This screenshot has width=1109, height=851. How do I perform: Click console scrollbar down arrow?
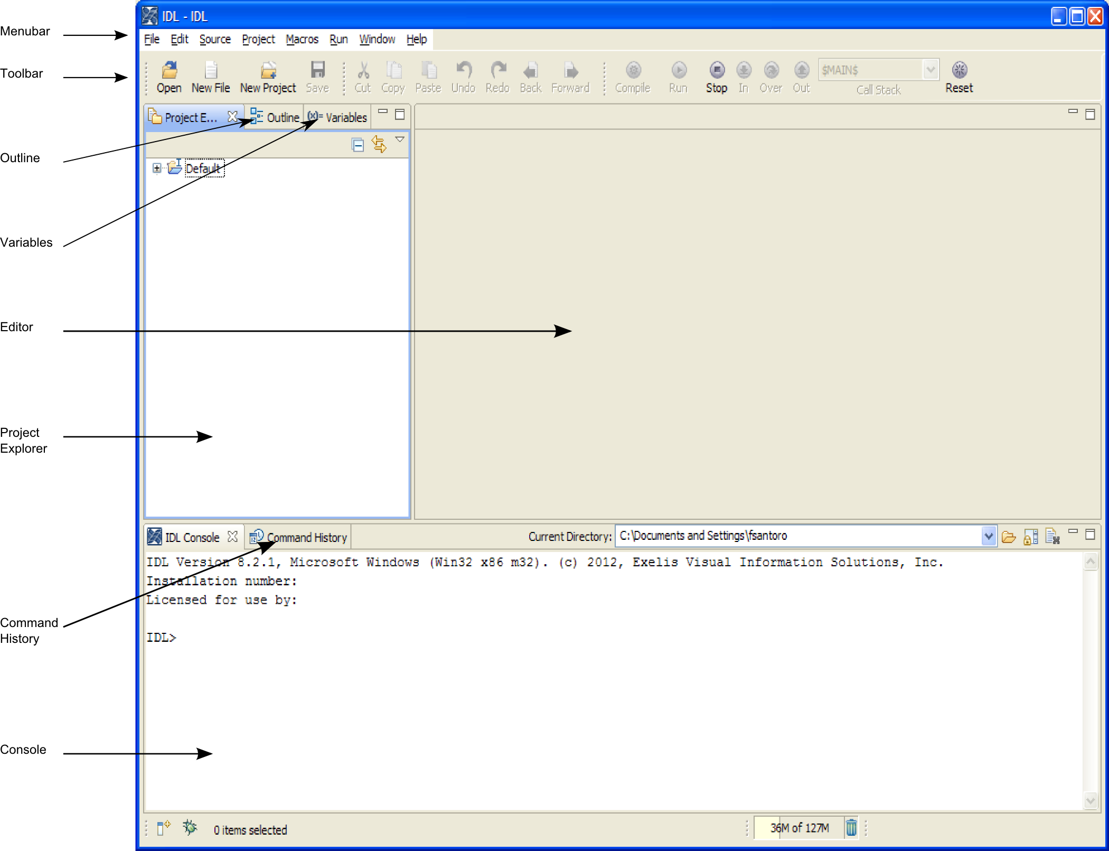pos(1091,801)
